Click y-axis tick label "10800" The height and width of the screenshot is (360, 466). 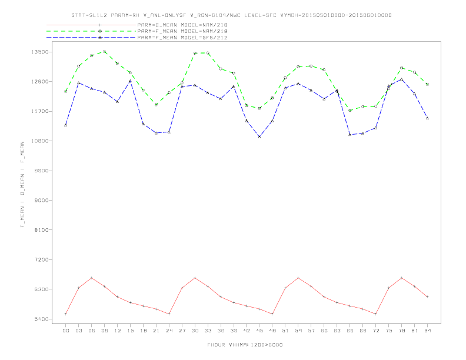[39, 141]
